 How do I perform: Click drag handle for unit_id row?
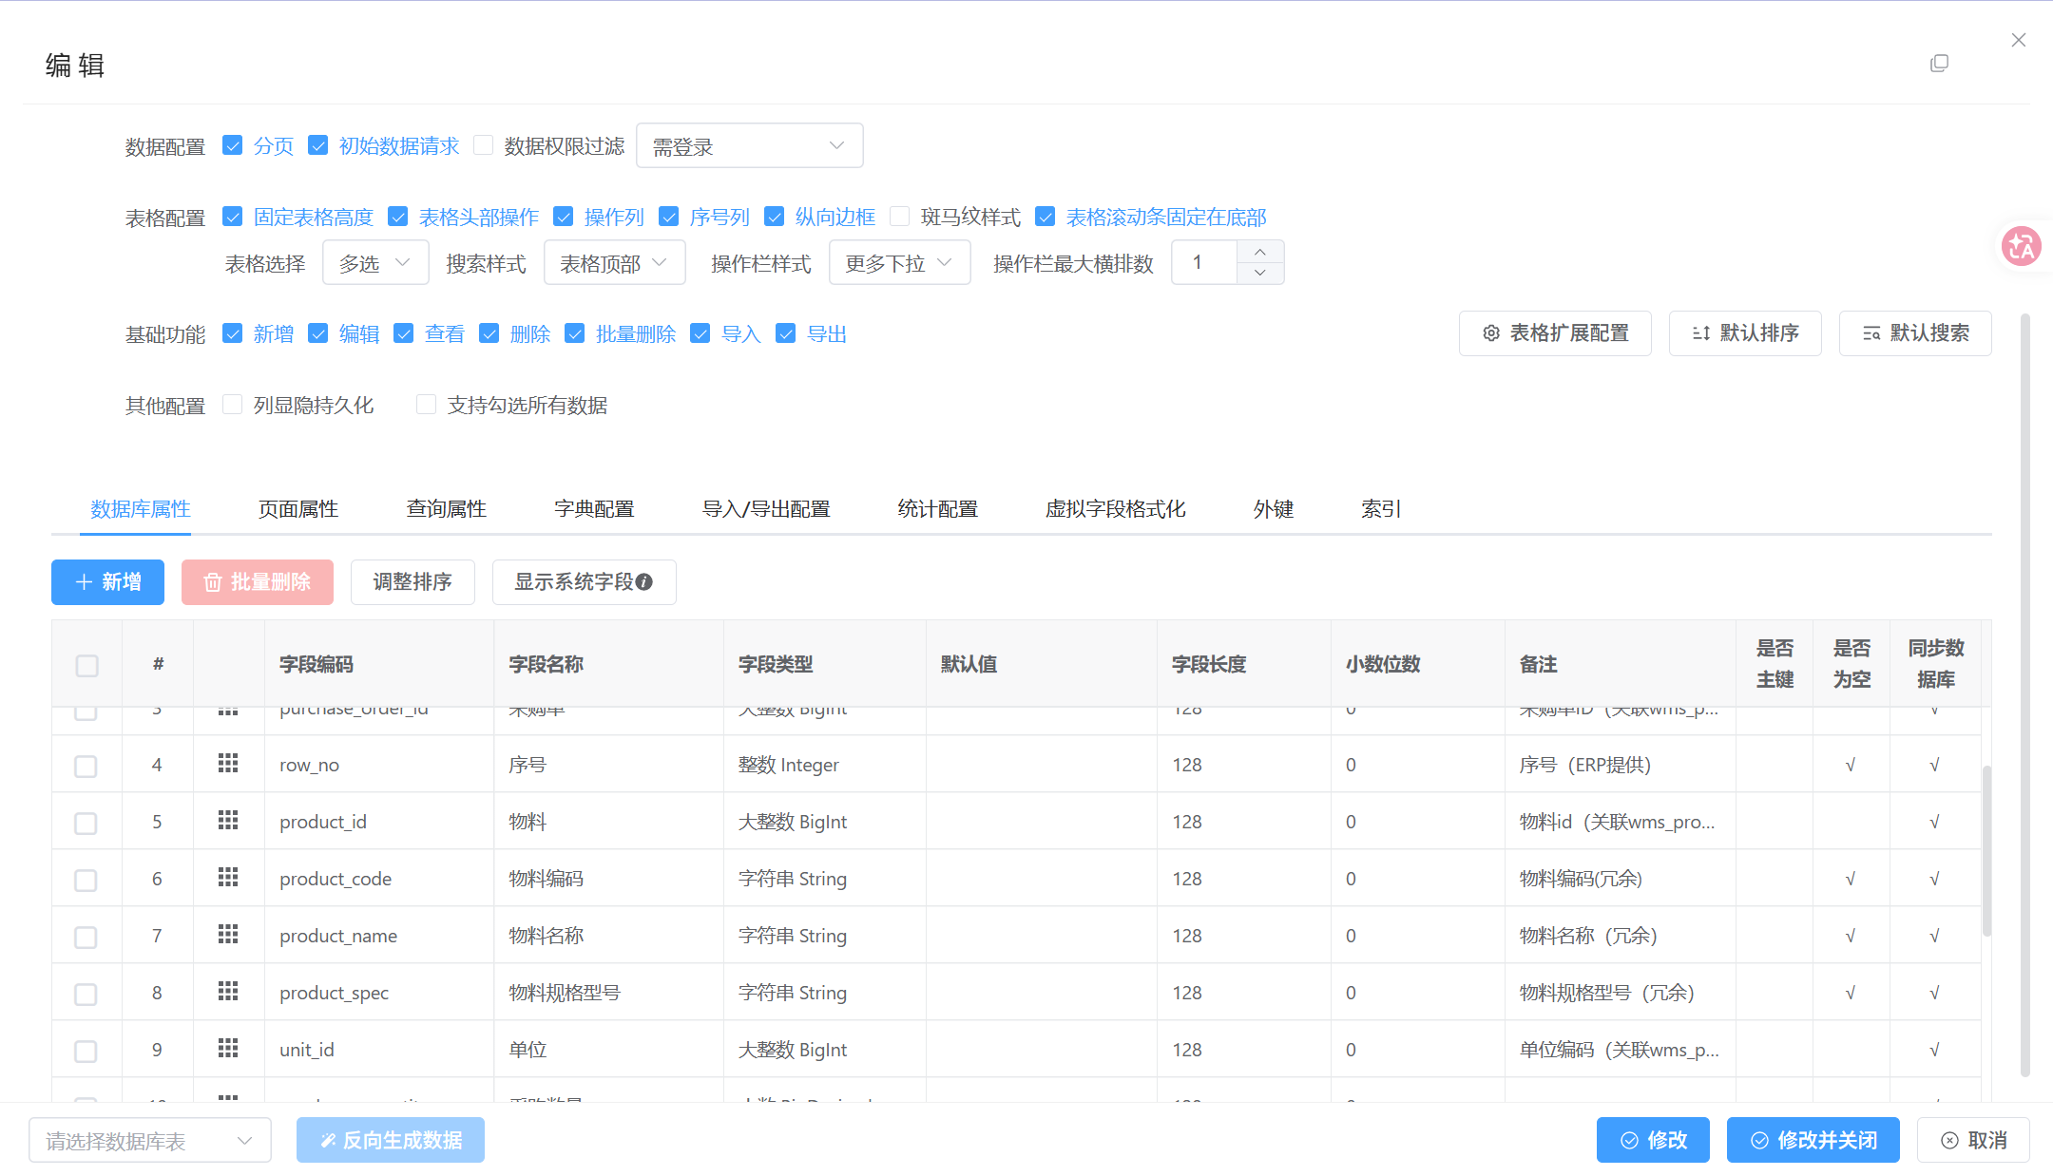tap(228, 1049)
